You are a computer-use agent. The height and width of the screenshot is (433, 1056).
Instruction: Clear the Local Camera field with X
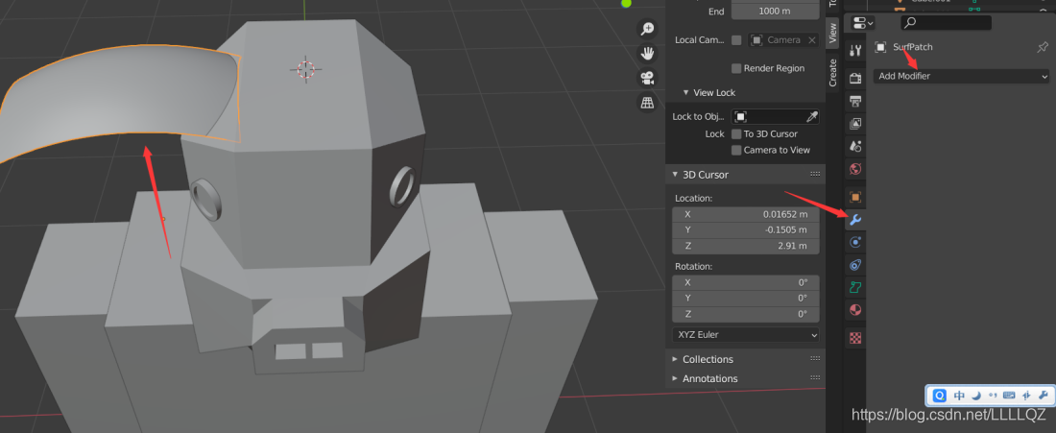tap(812, 40)
